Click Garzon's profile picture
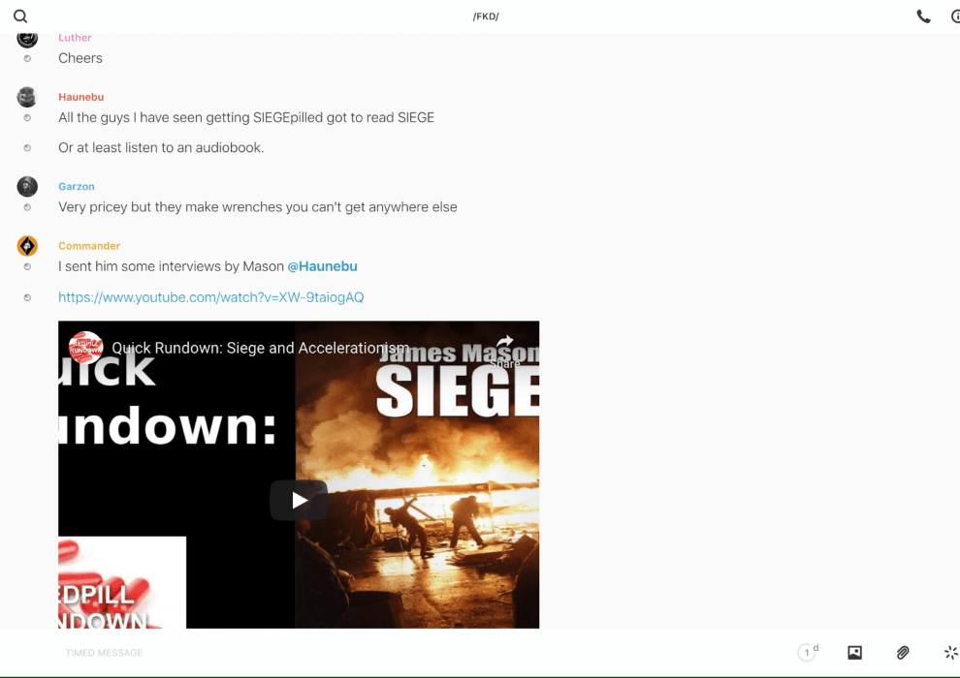This screenshot has height=678, width=960. 27,186
